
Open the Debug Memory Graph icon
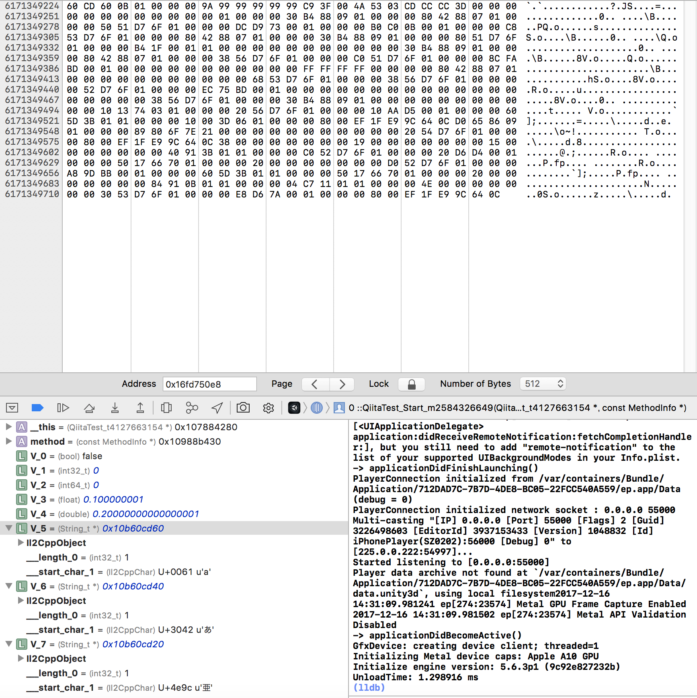pyautogui.click(x=192, y=408)
